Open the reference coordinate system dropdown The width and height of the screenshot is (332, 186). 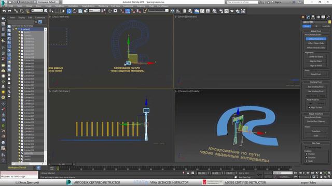tap(94, 10)
